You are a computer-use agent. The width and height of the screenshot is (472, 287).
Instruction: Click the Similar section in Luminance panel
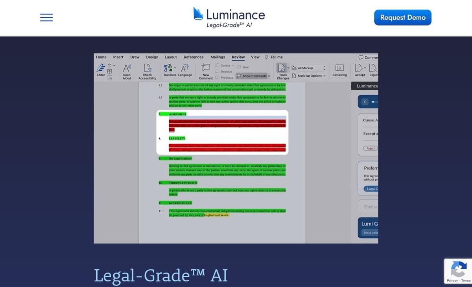coord(368,206)
